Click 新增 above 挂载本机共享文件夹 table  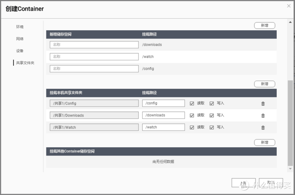265,84
